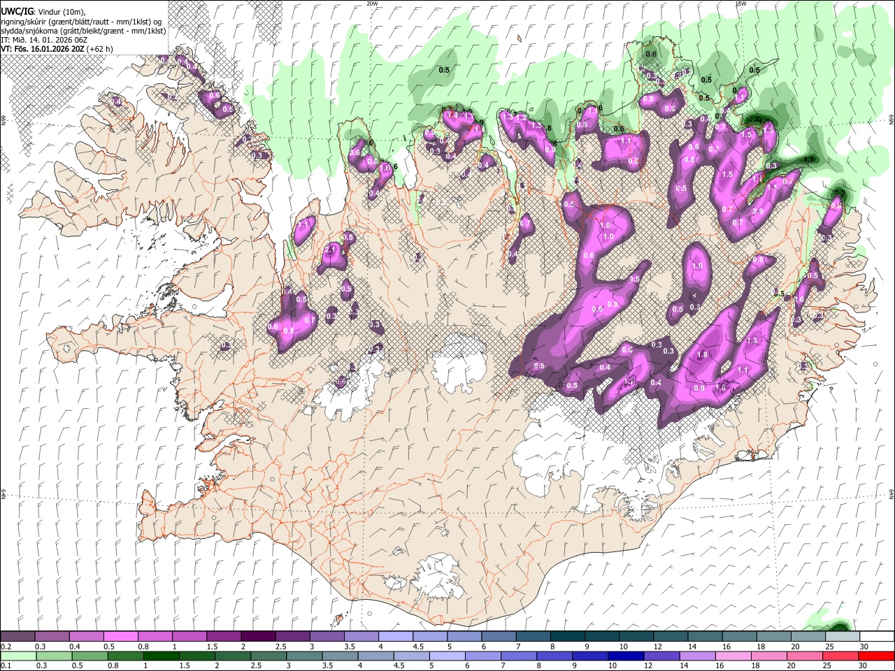This screenshot has width=895, height=671.
Task: Select the dark teal 8–9 upper legend swatch
Action: click(x=567, y=636)
